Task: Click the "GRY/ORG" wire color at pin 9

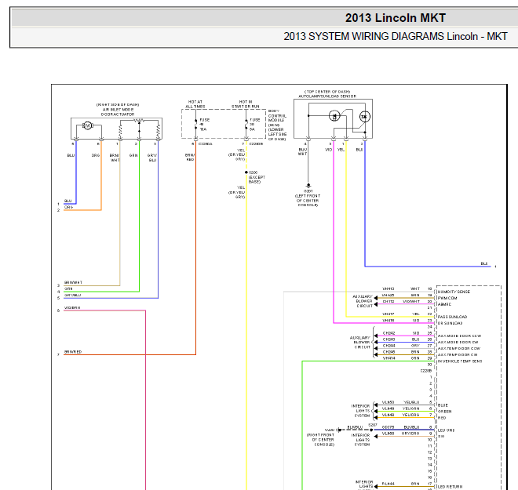Action: pos(410,434)
